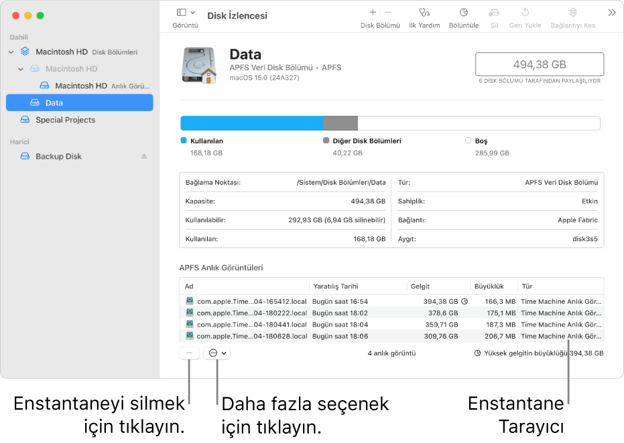Run İlk Yardım first aid
This screenshot has width=624, height=443.
[424, 18]
